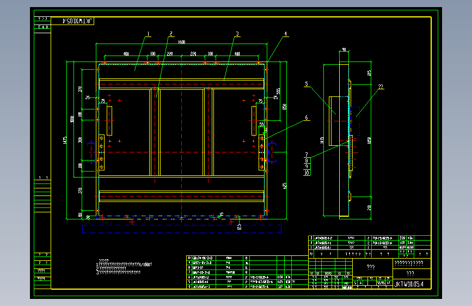Pick the 1080 vertical dimension text
Viewport: 472px width, 306px height.
coord(72,119)
